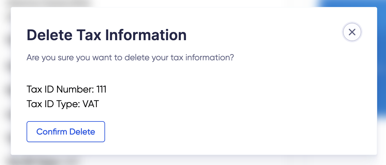Click the word "Information" in the title
386x165 pixels.
(x=146, y=35)
